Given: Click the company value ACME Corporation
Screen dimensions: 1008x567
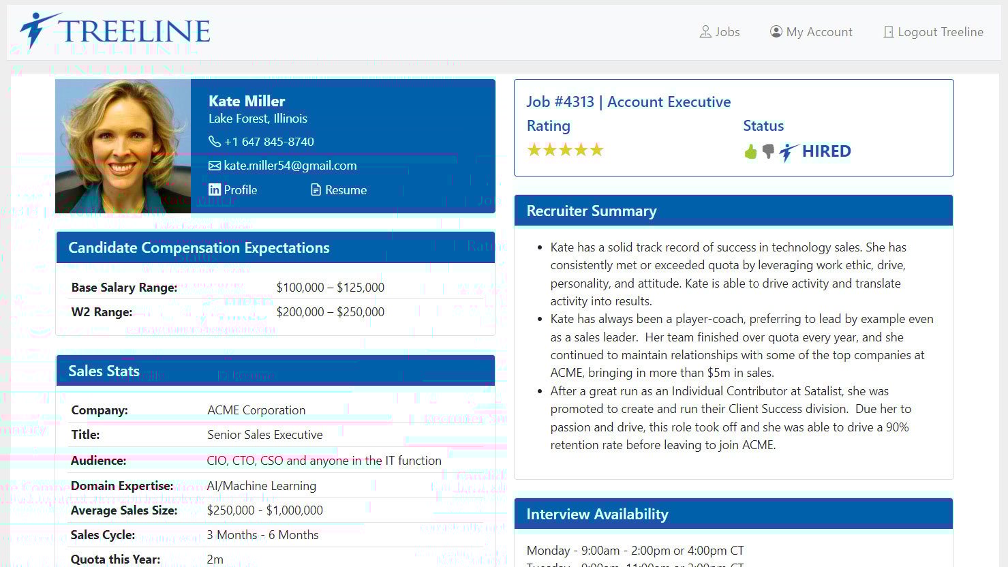Looking at the screenshot, I should tap(256, 410).
